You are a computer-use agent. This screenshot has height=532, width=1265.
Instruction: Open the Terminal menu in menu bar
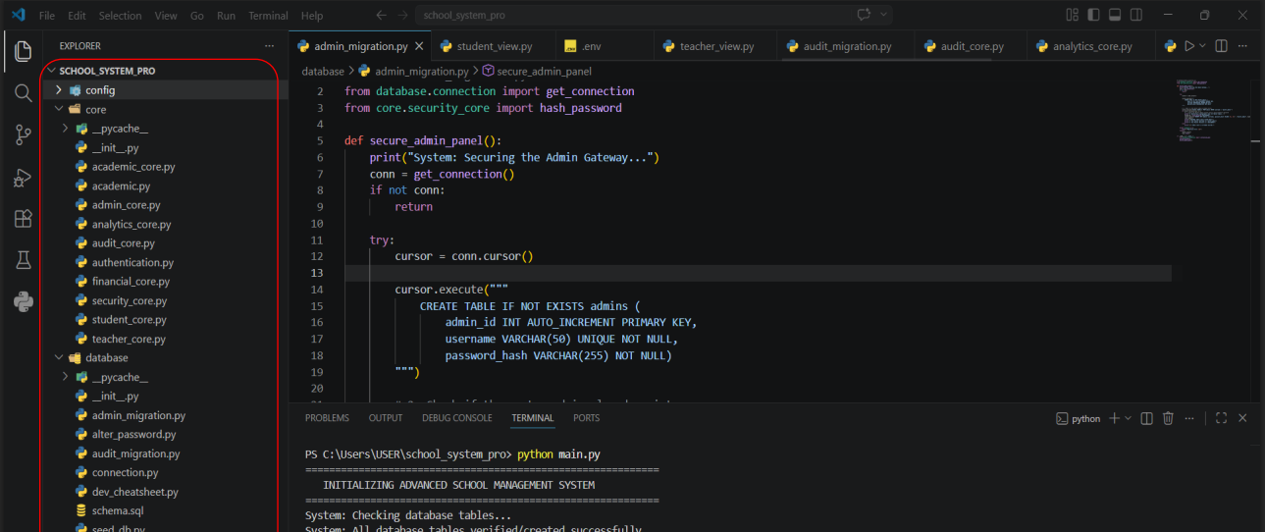click(x=268, y=16)
